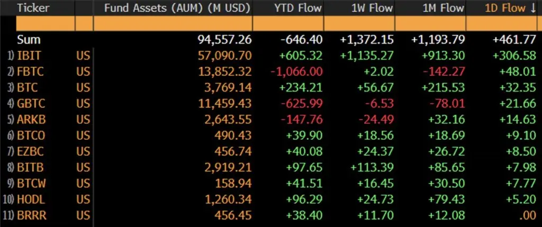The height and width of the screenshot is (227, 542).
Task: Select the FBTC ticker
Action: pos(30,71)
